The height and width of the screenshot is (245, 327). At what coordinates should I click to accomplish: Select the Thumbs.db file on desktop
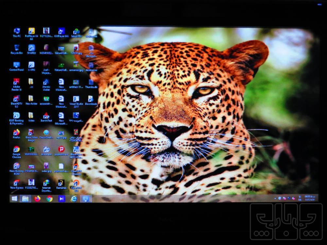click(x=91, y=83)
